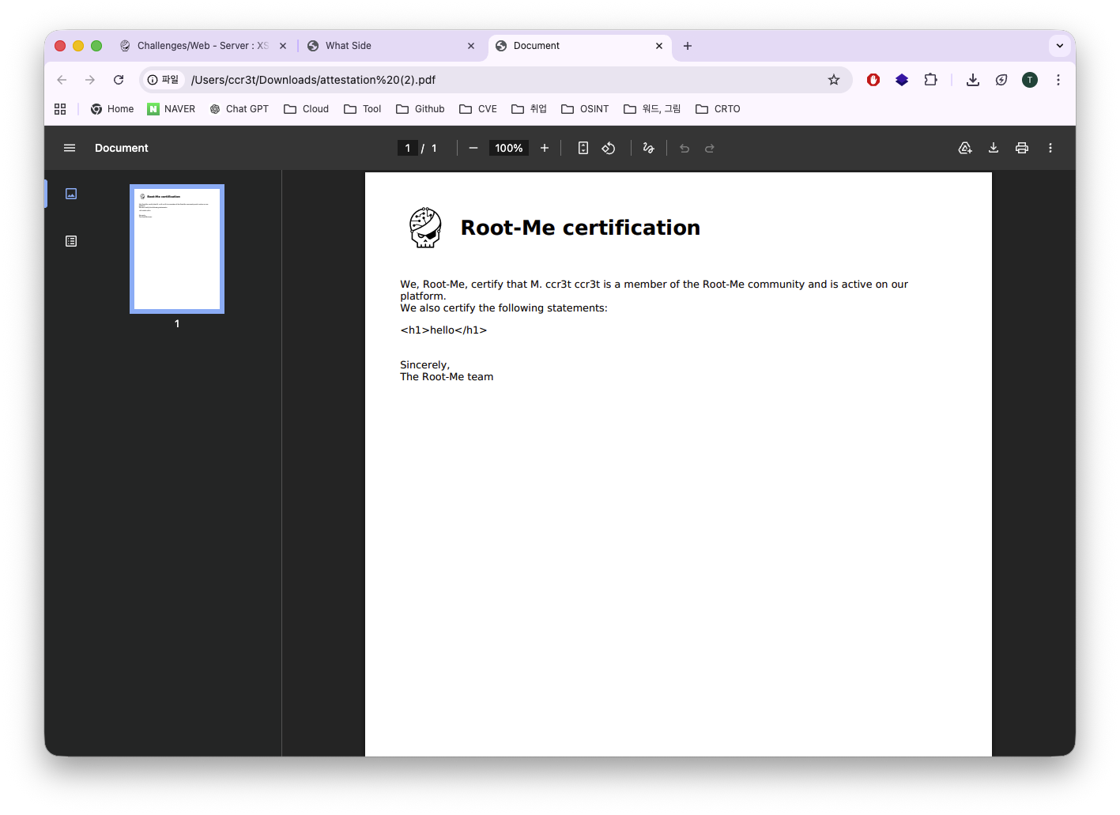Open the Extensions puzzle icon
This screenshot has height=815, width=1120.
(x=930, y=80)
